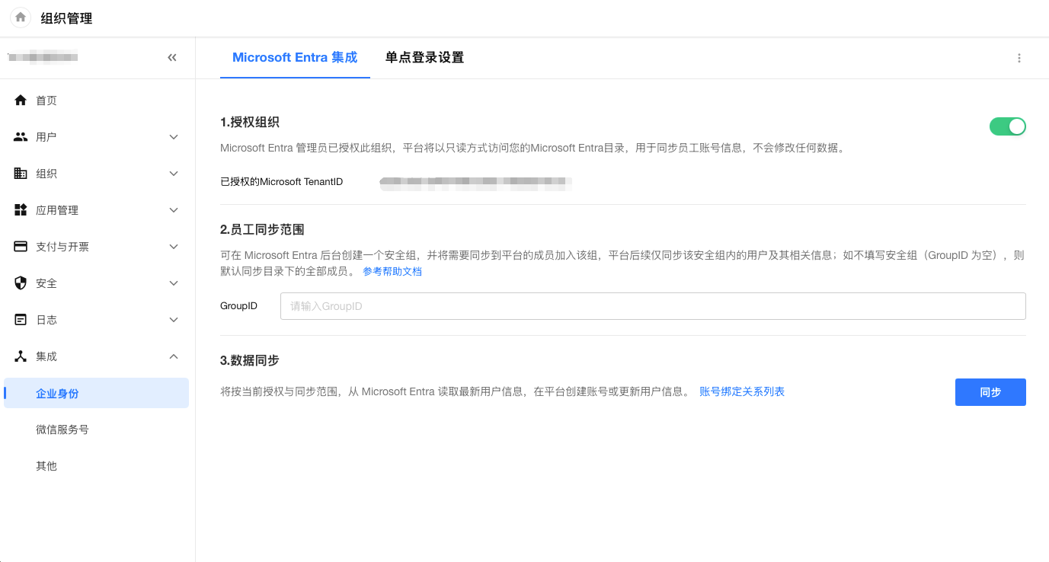Open the 参考帮助文档 link
Screen dimensions: 1049x562
click(392, 272)
